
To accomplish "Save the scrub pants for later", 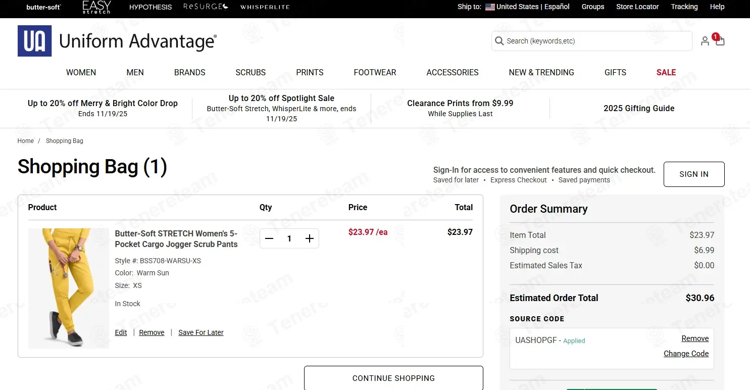I will click(x=201, y=332).
